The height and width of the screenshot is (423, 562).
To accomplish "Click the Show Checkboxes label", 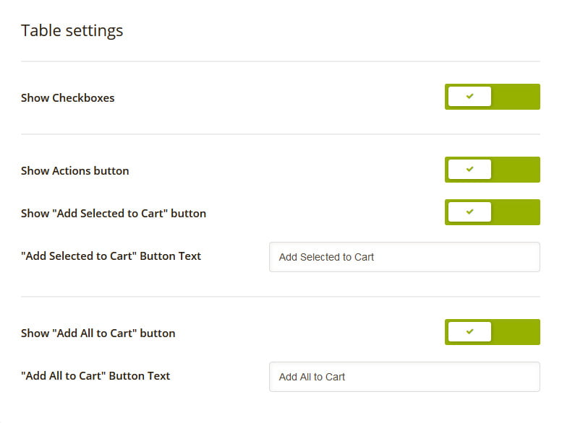I will (68, 98).
